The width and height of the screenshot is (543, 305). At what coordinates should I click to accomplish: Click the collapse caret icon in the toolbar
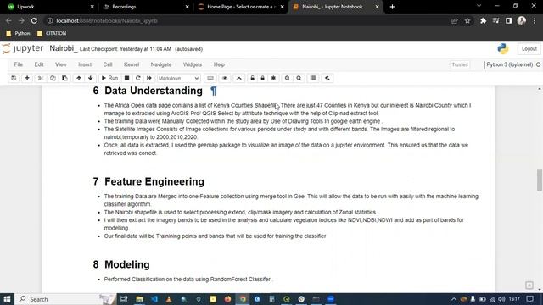point(239,78)
